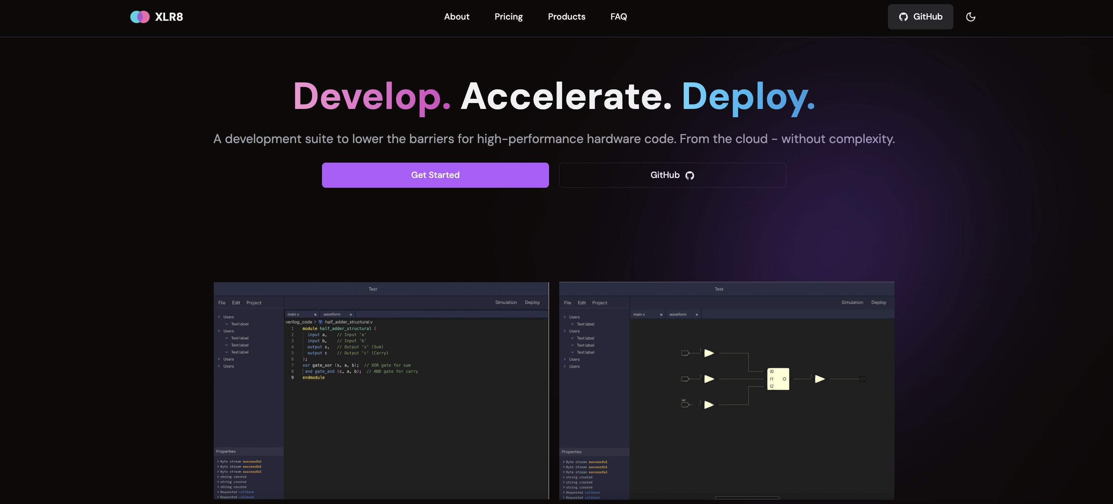Collapse first Text label chevron in right preview

572,324
